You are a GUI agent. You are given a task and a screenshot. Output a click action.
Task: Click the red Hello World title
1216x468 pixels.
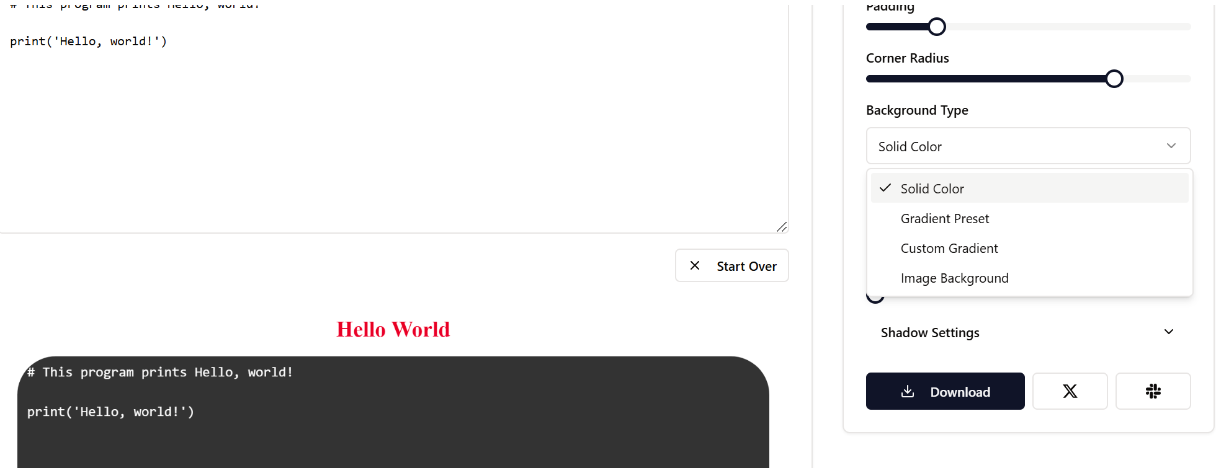click(393, 329)
